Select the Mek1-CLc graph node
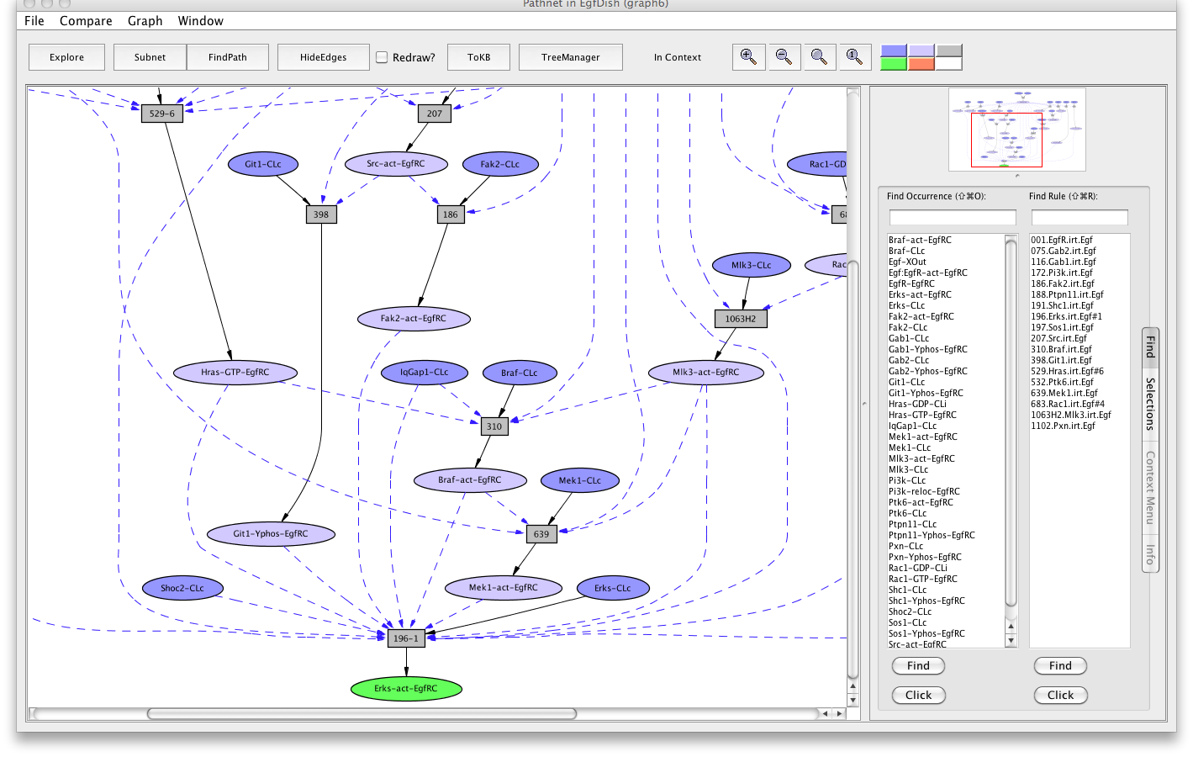The height and width of the screenshot is (757, 1193). (580, 481)
